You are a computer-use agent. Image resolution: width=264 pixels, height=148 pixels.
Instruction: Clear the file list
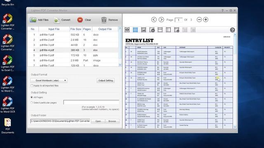tap(84, 20)
